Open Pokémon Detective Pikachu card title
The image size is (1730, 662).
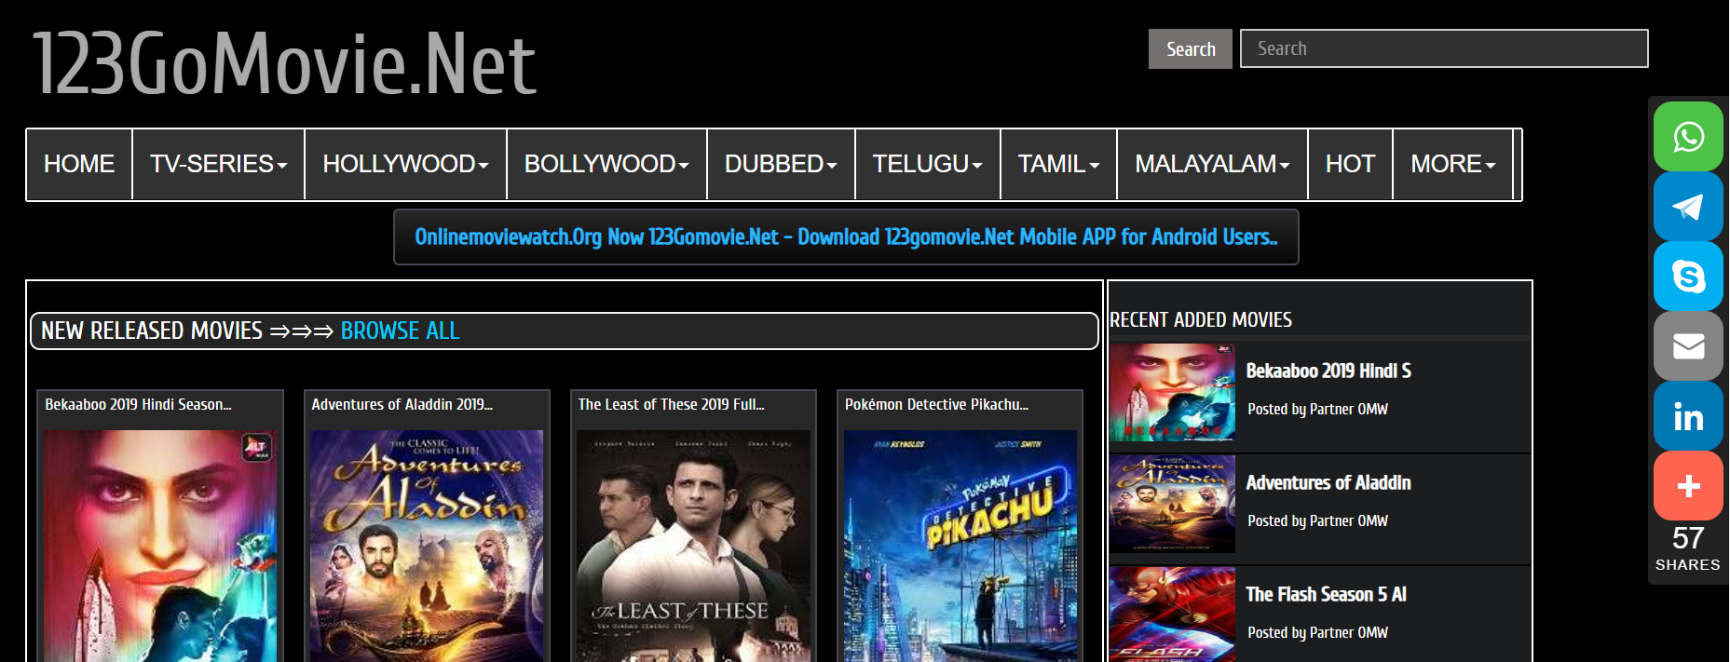[936, 404]
